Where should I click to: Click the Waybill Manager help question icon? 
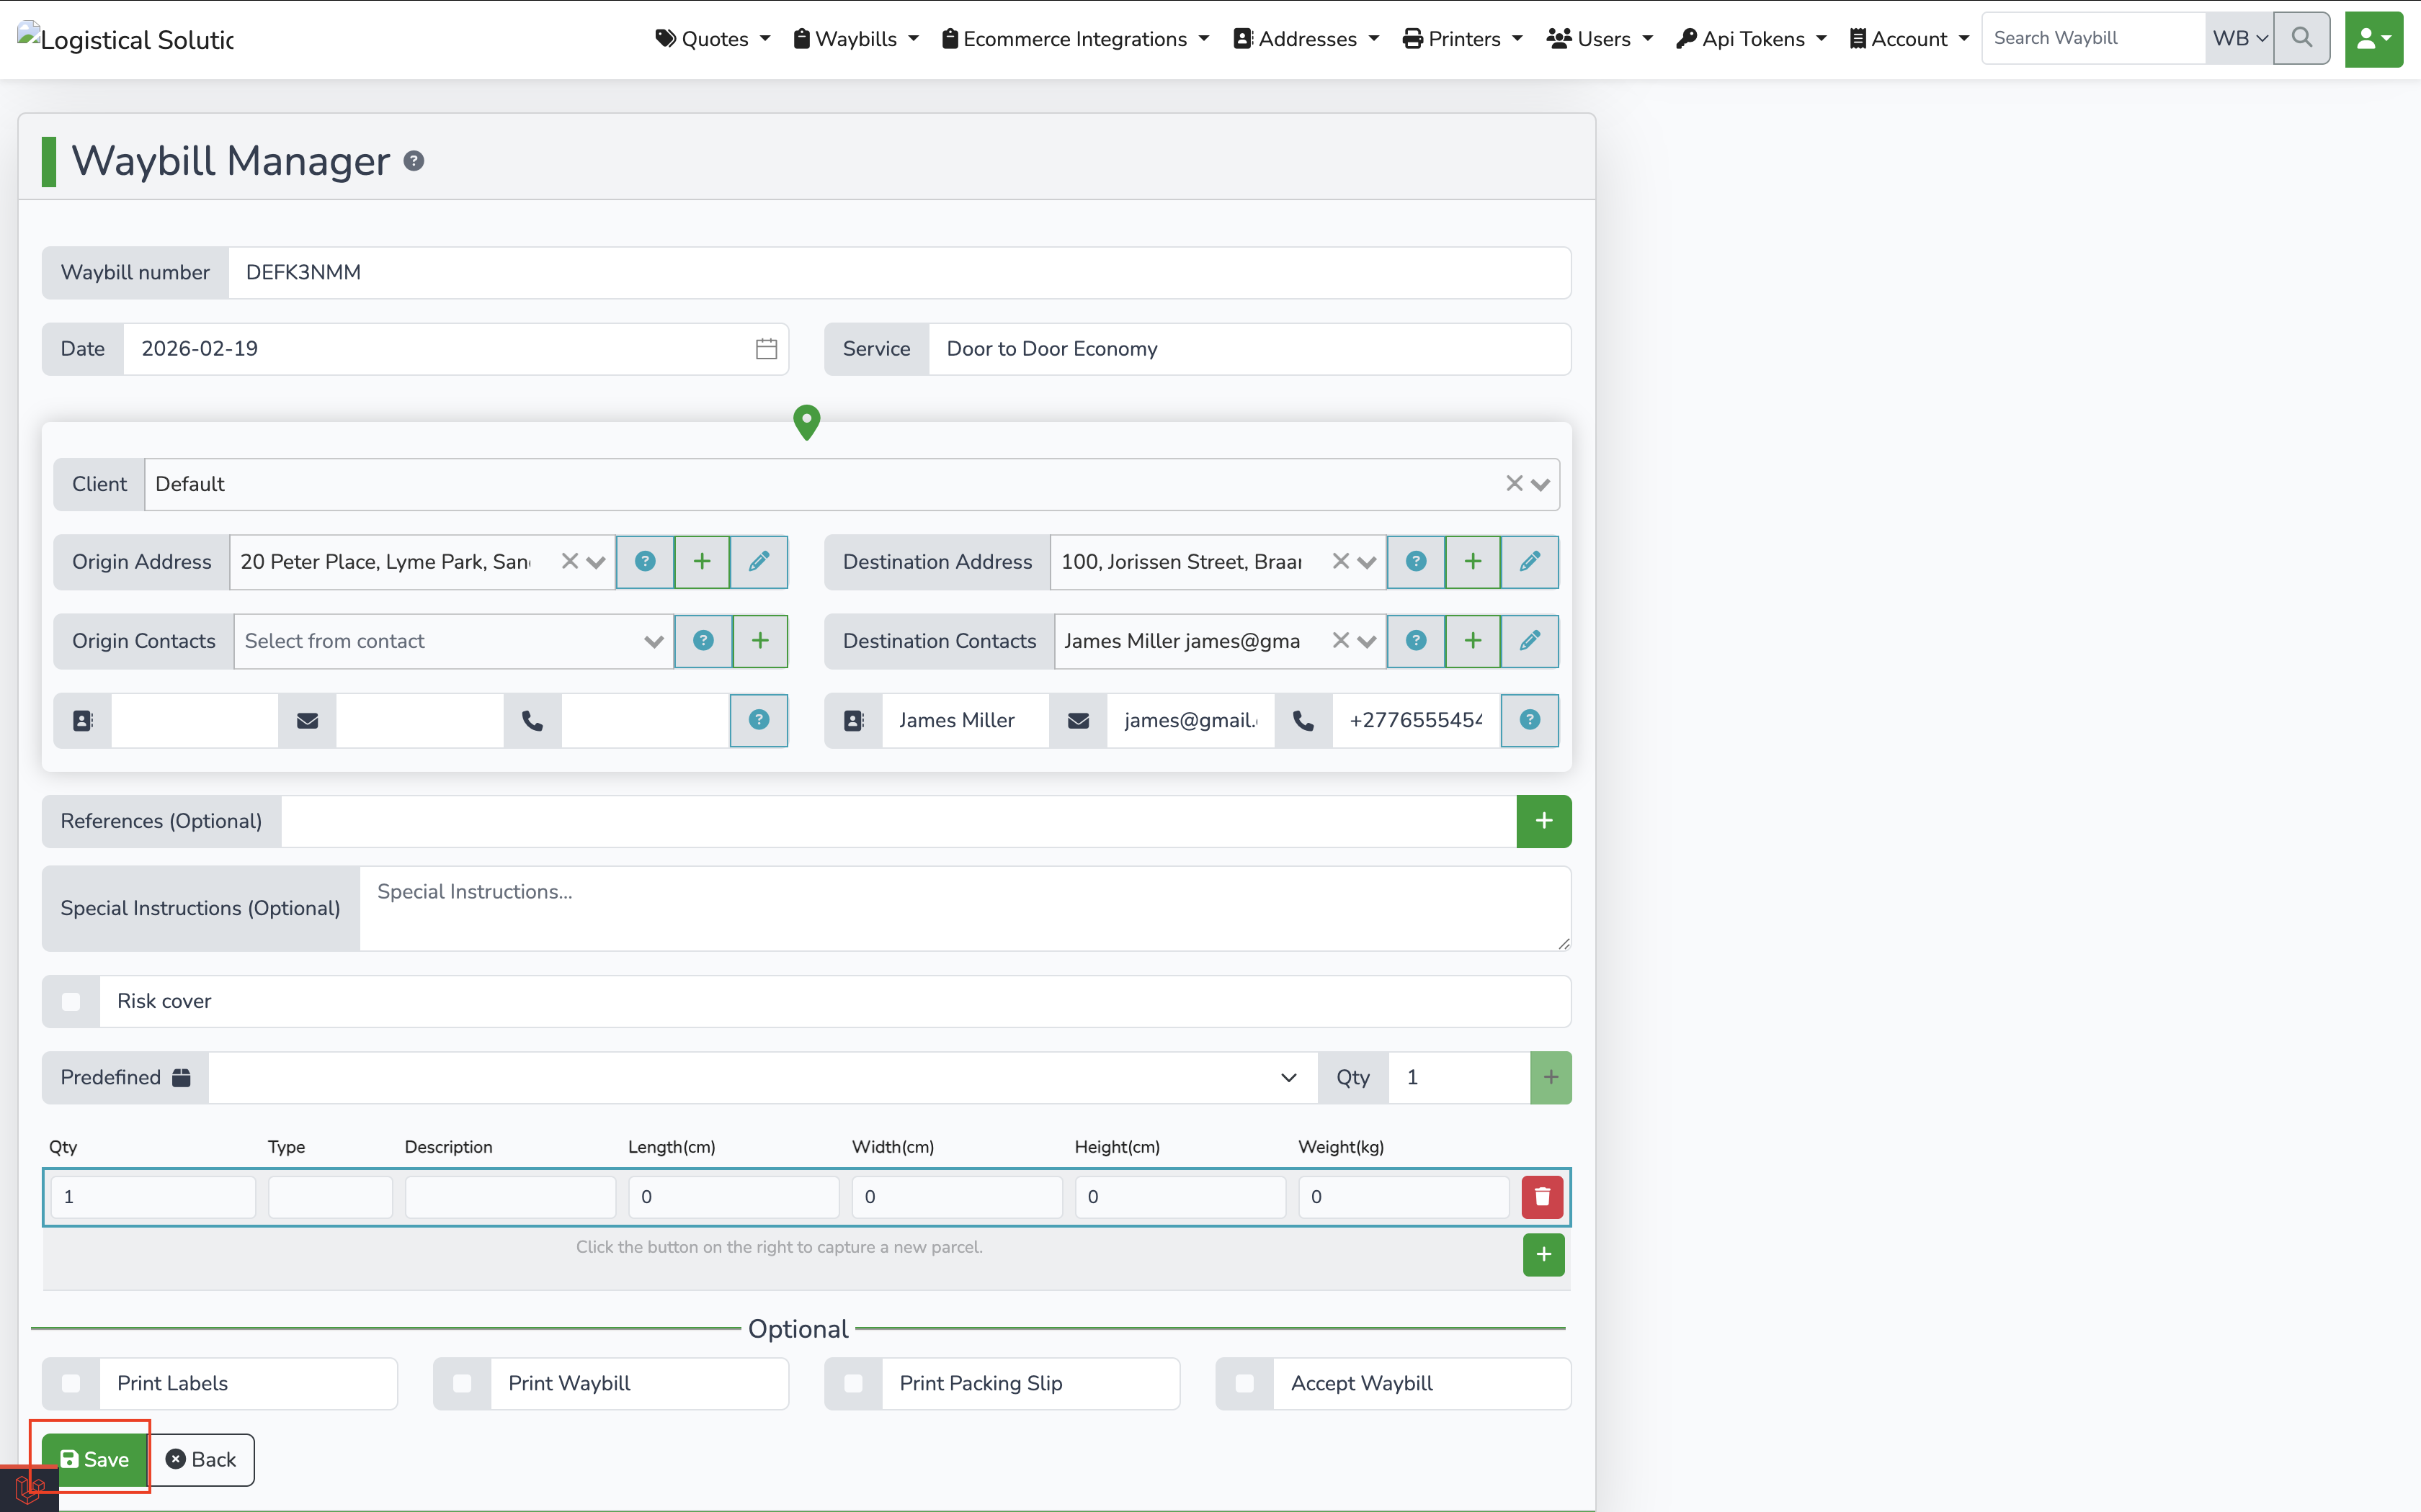coord(413,161)
